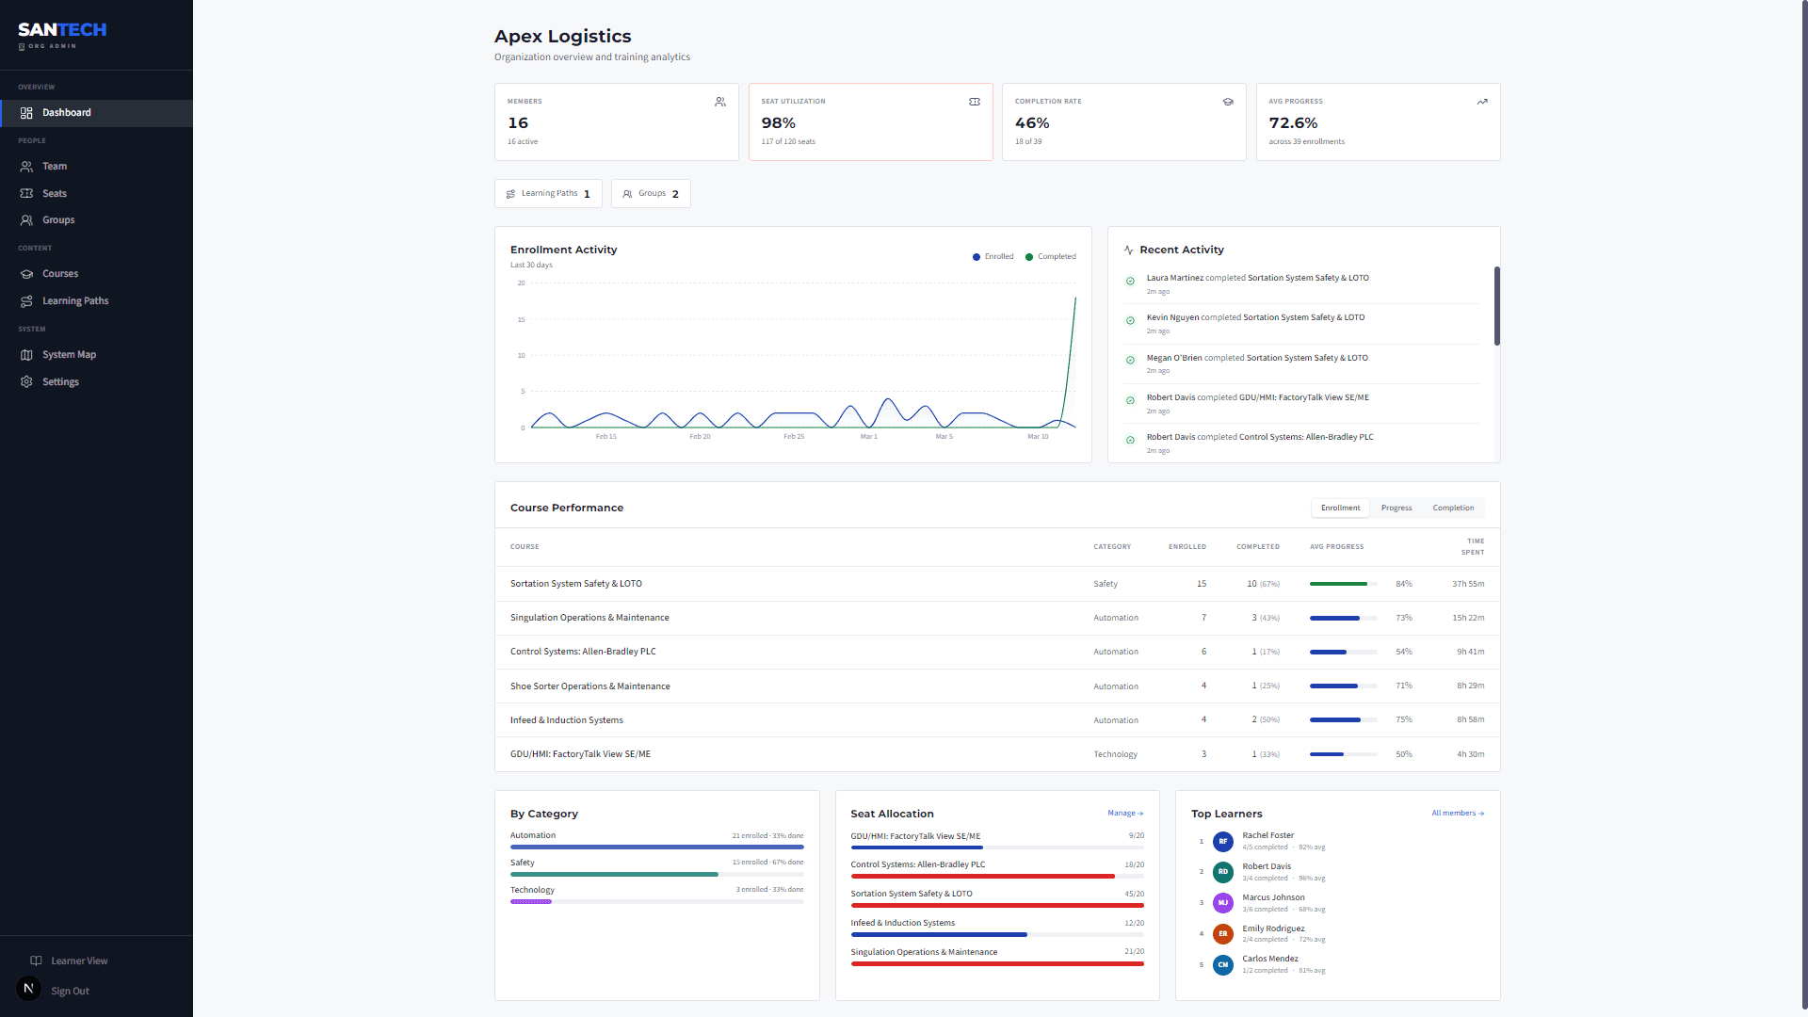Select the Enrollment tab in Course Performance
This screenshot has width=1808, height=1017.
point(1340,508)
